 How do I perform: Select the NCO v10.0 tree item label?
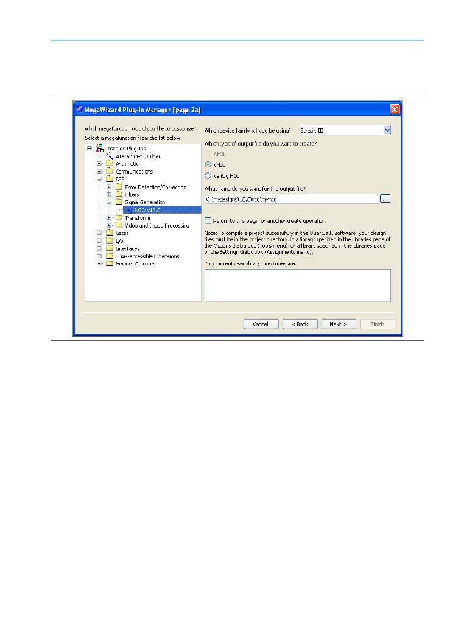147,209
